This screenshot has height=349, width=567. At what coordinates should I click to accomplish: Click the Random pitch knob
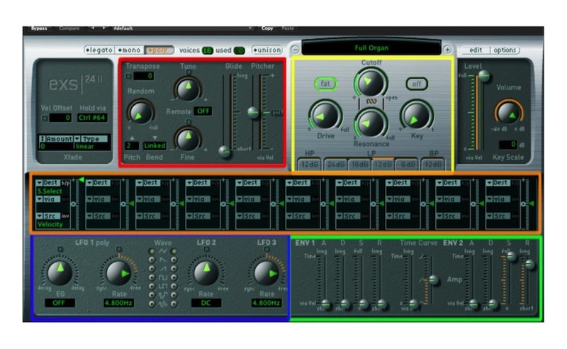click(140, 111)
